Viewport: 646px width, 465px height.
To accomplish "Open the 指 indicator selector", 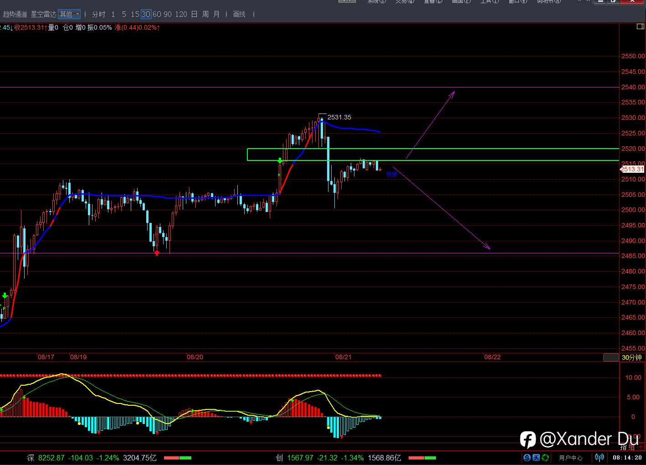I will (624, 447).
